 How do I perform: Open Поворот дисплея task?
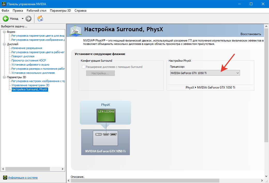[23, 56]
